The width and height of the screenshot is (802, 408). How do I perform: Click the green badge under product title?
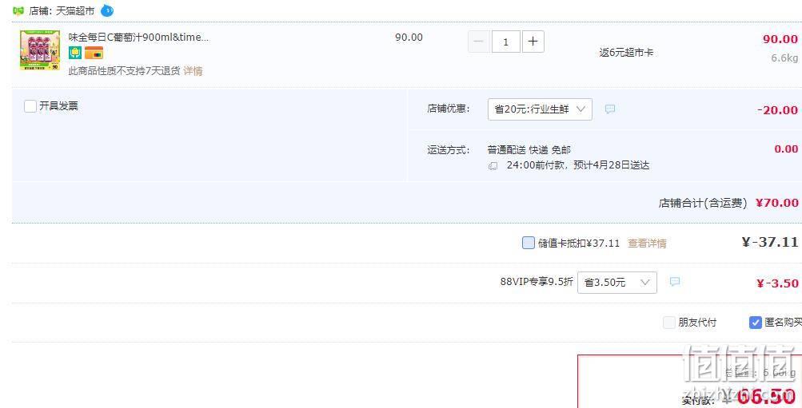click(75, 53)
